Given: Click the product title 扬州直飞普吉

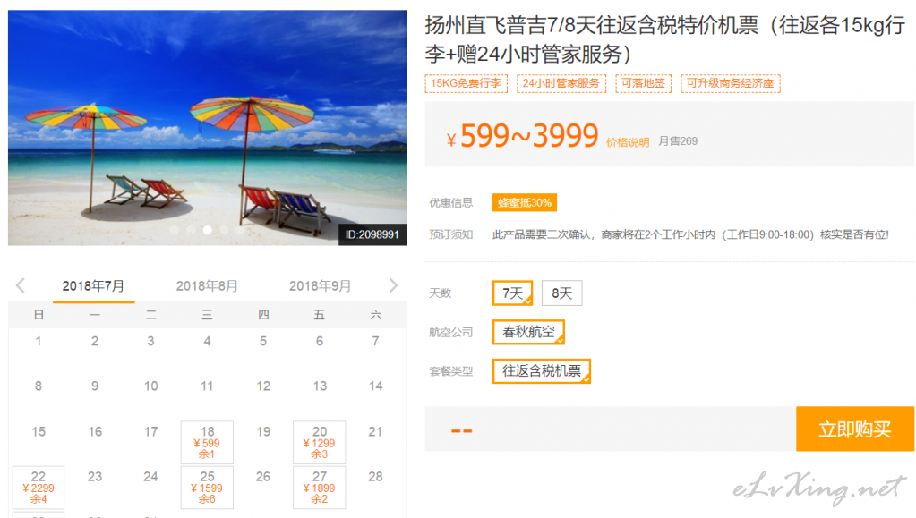Looking at the screenshot, I should (664, 39).
